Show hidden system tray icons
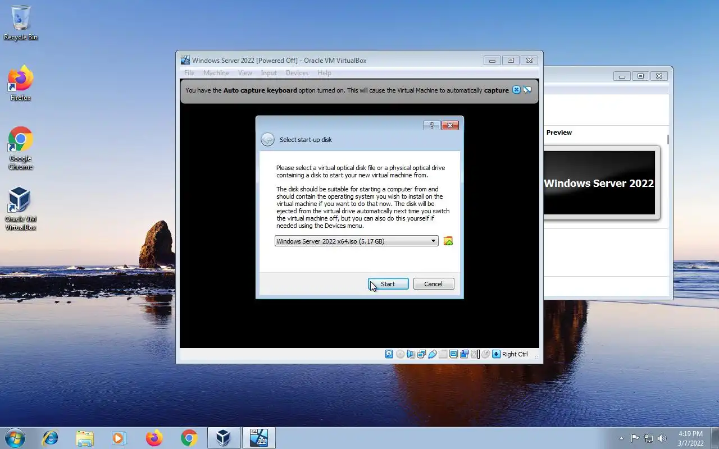The width and height of the screenshot is (719, 449). (x=621, y=438)
